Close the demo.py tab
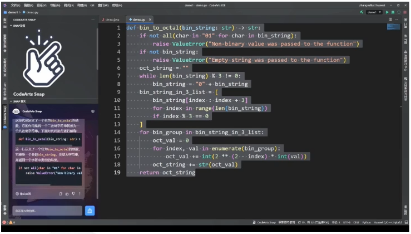 pos(150,19)
